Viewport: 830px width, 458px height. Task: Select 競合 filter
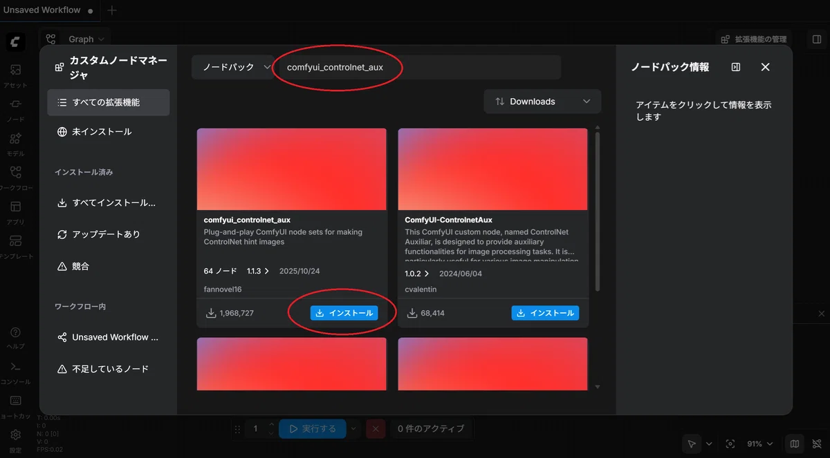click(x=108, y=266)
